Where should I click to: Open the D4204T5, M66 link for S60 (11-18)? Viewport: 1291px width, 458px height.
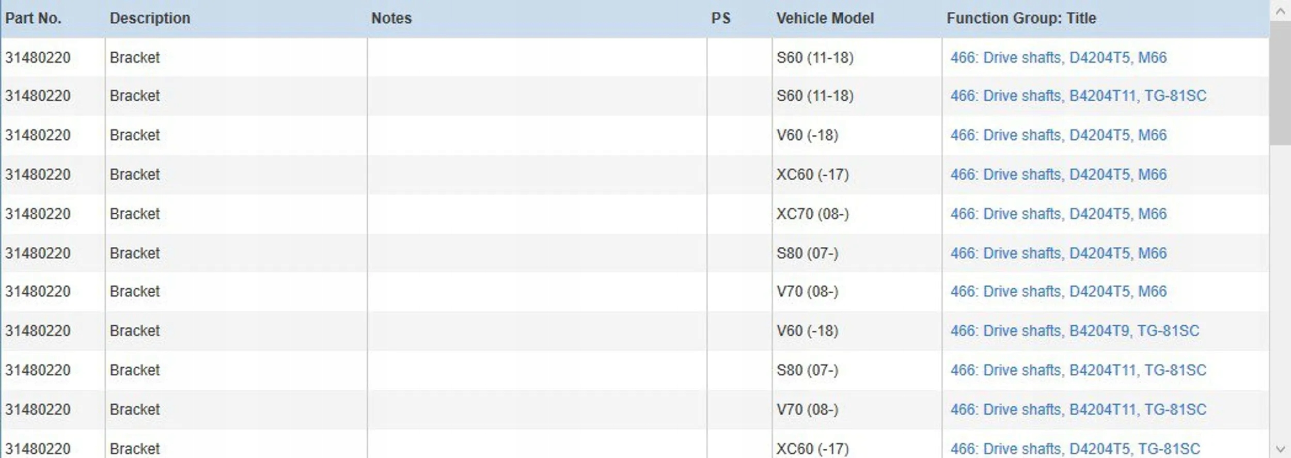tap(1058, 57)
